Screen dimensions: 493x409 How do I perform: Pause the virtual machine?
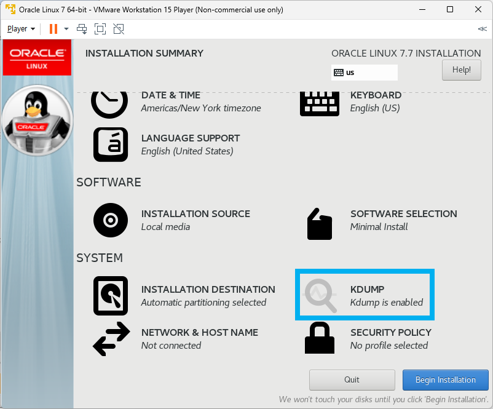click(x=53, y=29)
